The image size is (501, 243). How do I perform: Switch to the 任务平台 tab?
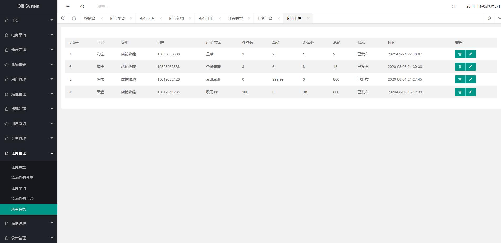265,18
